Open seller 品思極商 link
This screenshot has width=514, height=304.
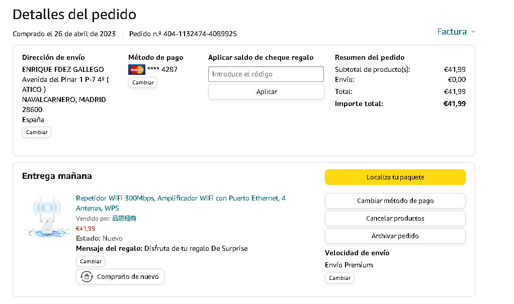[x=124, y=219]
